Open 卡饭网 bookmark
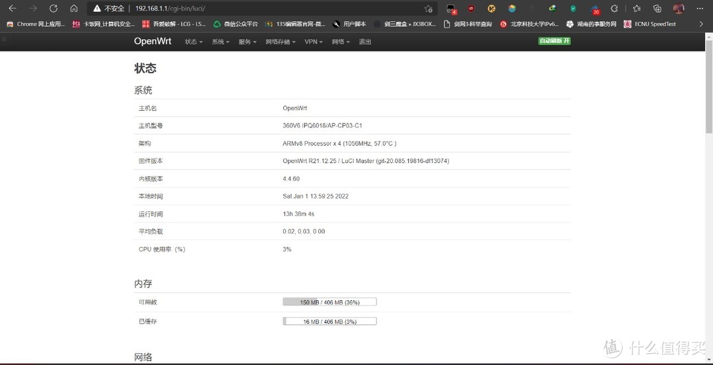 pos(103,24)
